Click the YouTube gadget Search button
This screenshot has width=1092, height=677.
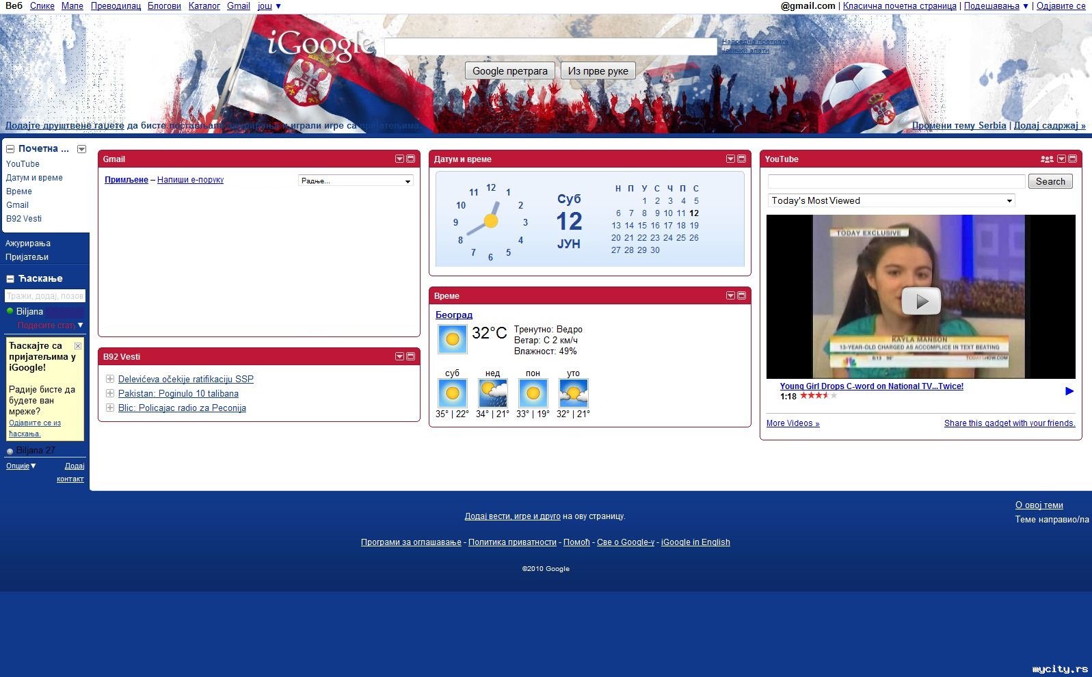[1050, 181]
